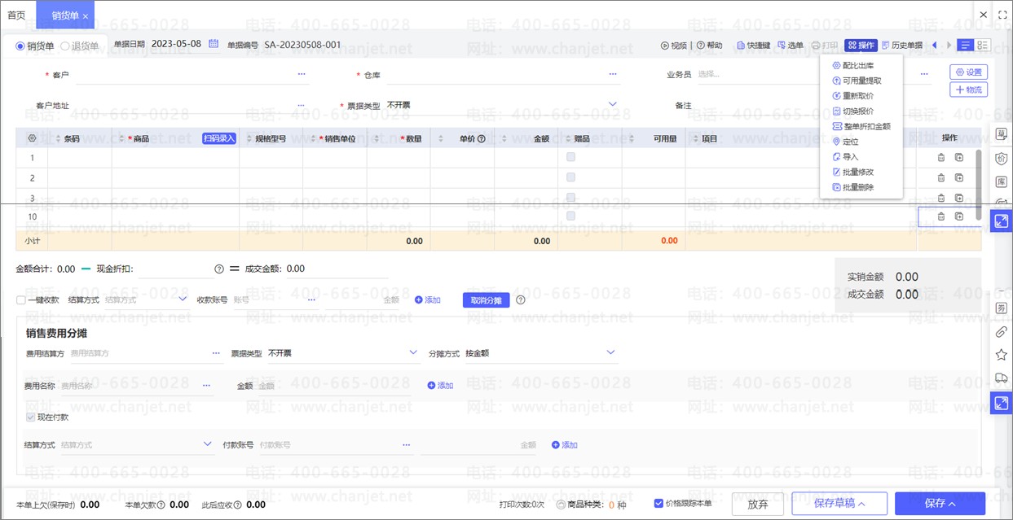The height and width of the screenshot is (520, 1013).
Task: Open the 结算方式 dropdown beside 一键收款
Action: 183,299
